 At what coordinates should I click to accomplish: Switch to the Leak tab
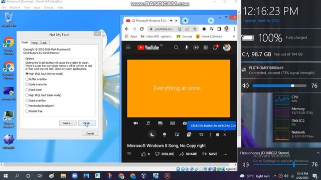(x=44, y=42)
